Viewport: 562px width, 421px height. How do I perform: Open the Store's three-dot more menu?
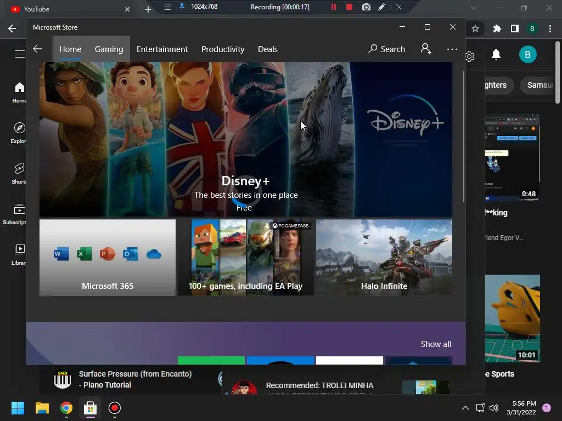click(x=452, y=49)
